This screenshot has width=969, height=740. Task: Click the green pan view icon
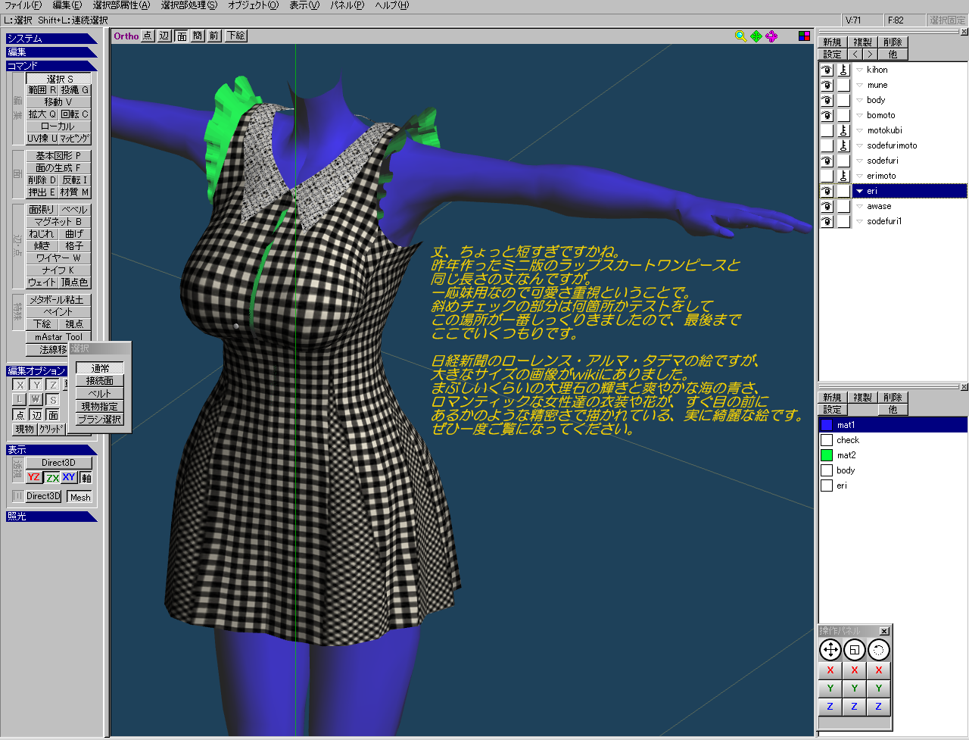pos(756,36)
